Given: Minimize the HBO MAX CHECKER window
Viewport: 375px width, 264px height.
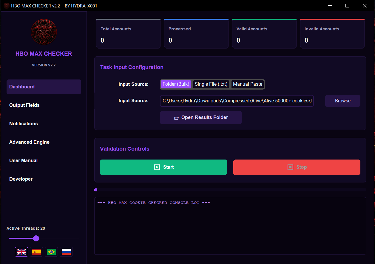Looking at the screenshot, I should [330, 6].
